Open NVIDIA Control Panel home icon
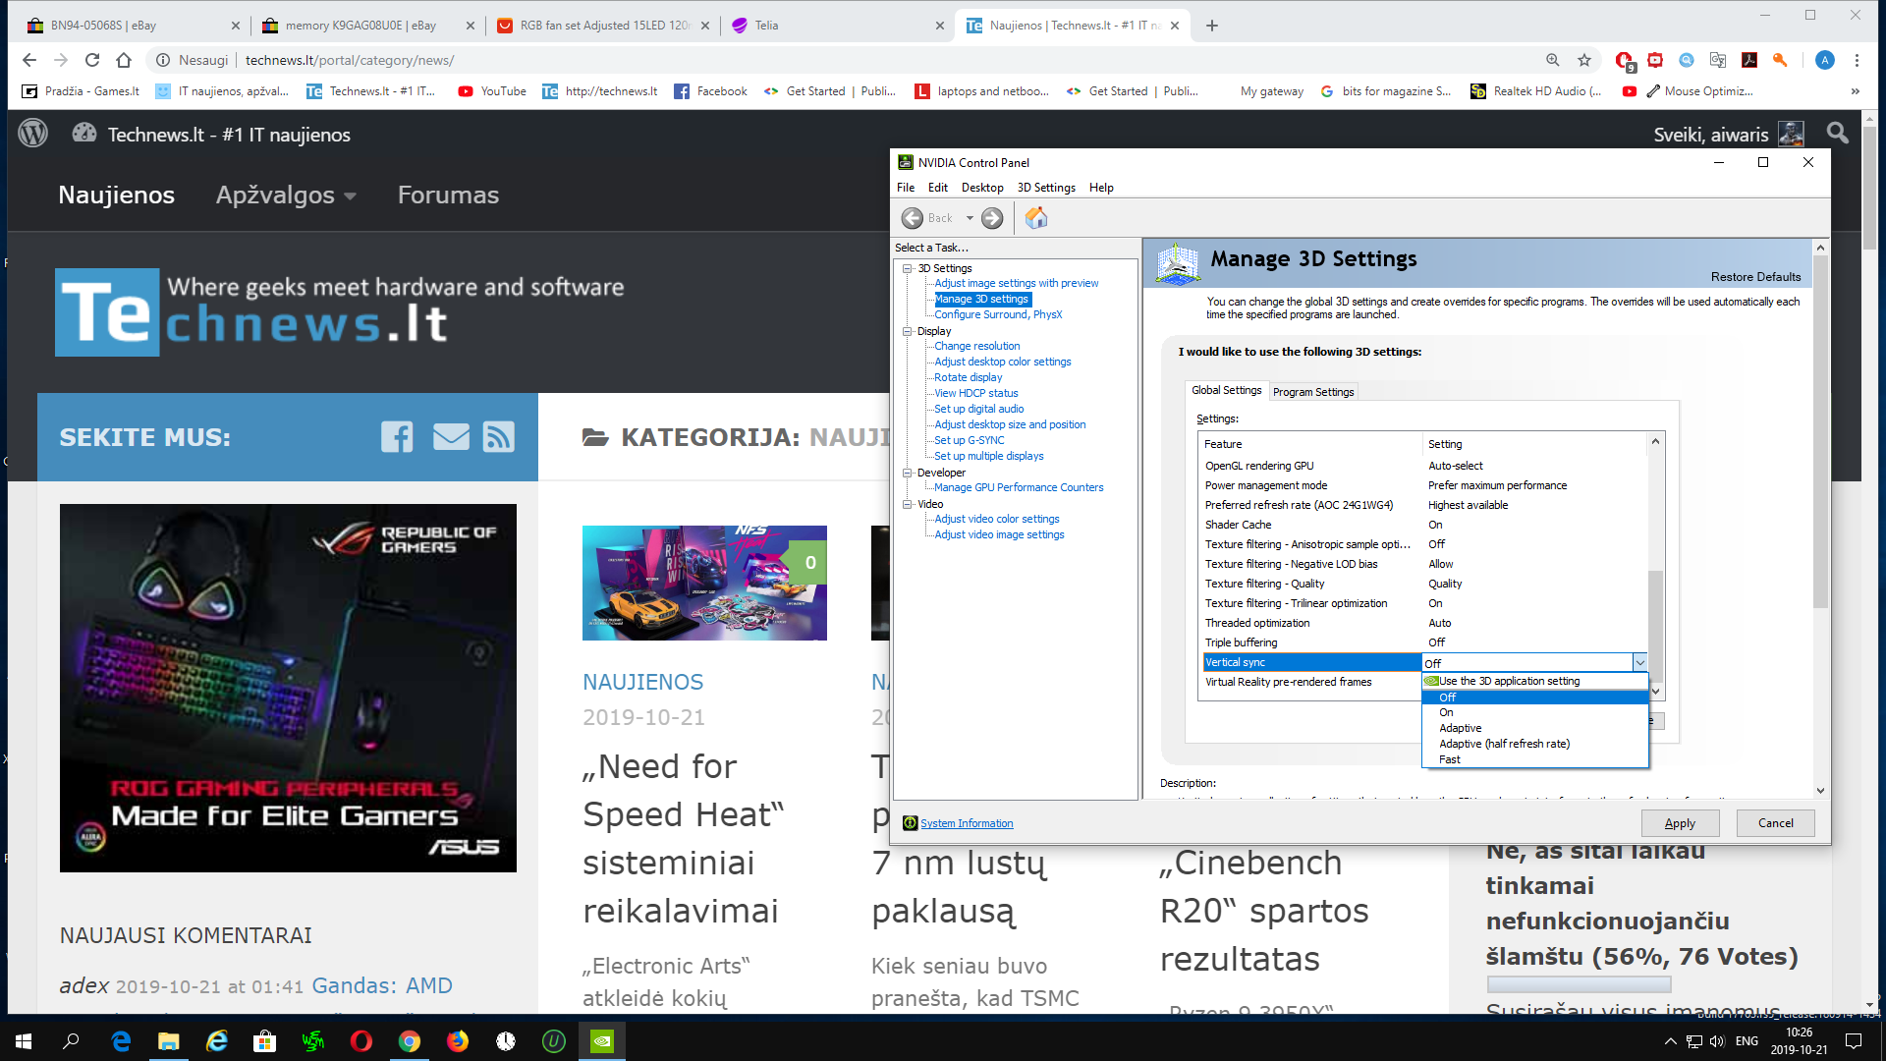 coord(1036,218)
